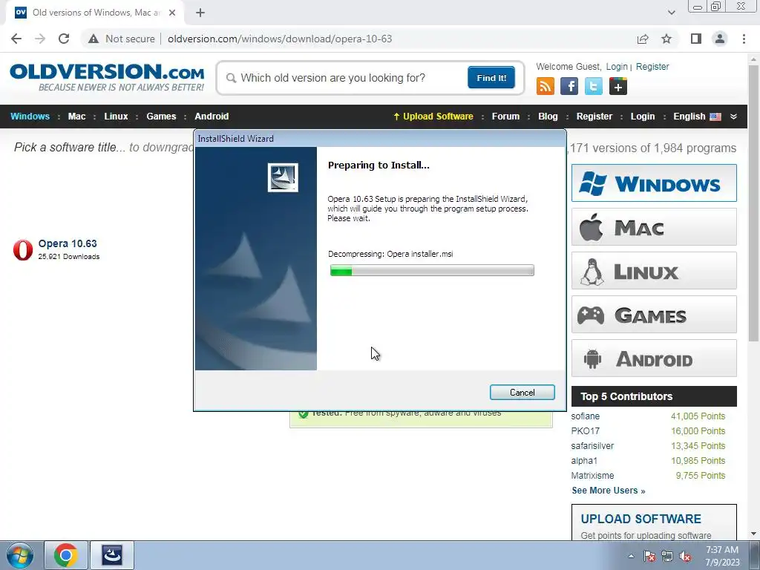The width and height of the screenshot is (760, 570).
Task: Click the big Games category button
Action: coord(654,315)
